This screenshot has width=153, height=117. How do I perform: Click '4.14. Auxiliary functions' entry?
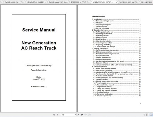[117, 92]
